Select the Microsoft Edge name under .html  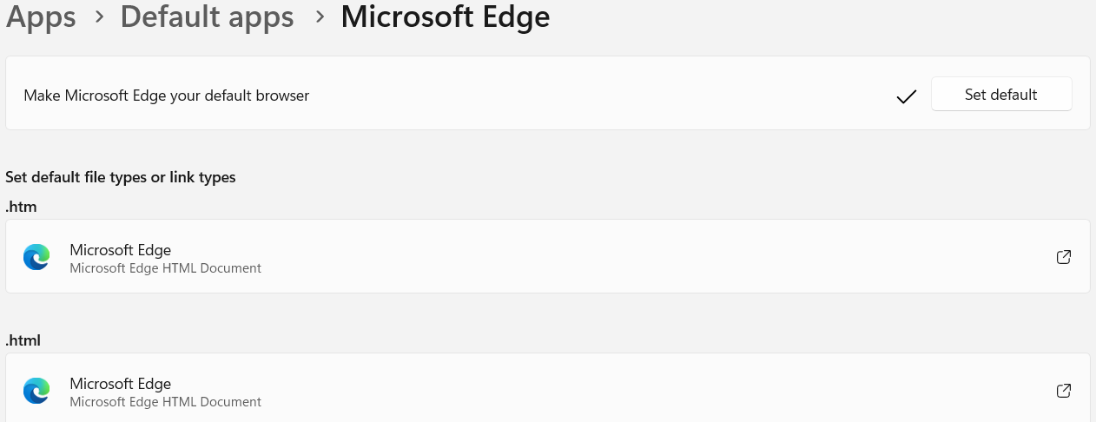[x=121, y=384]
